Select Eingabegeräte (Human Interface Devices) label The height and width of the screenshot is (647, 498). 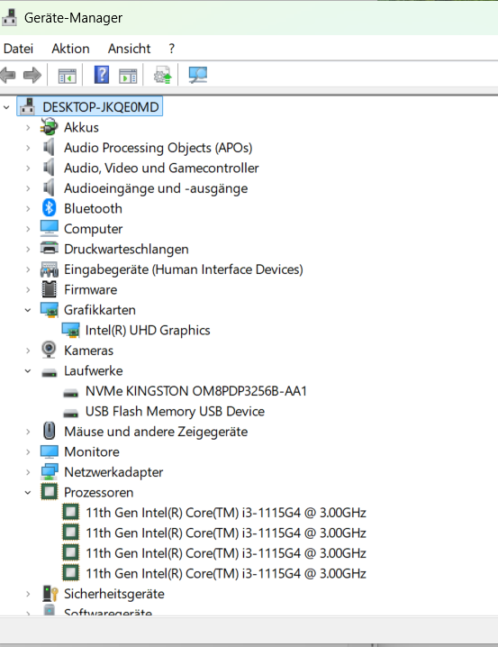[x=184, y=269]
